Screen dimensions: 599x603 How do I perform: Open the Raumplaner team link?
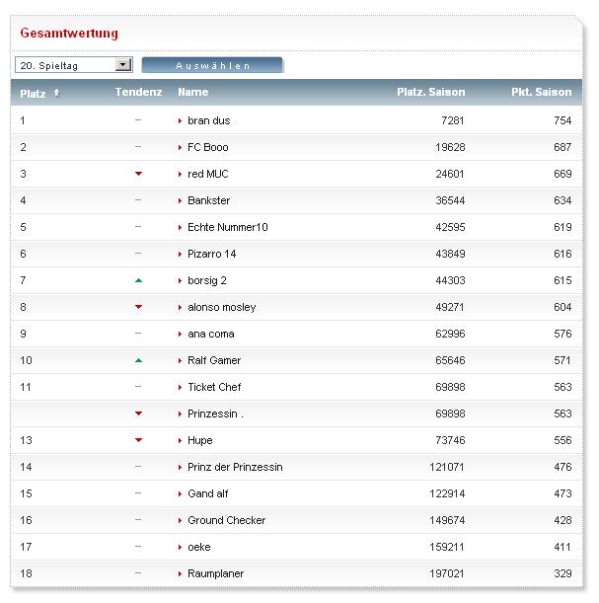tap(215, 573)
